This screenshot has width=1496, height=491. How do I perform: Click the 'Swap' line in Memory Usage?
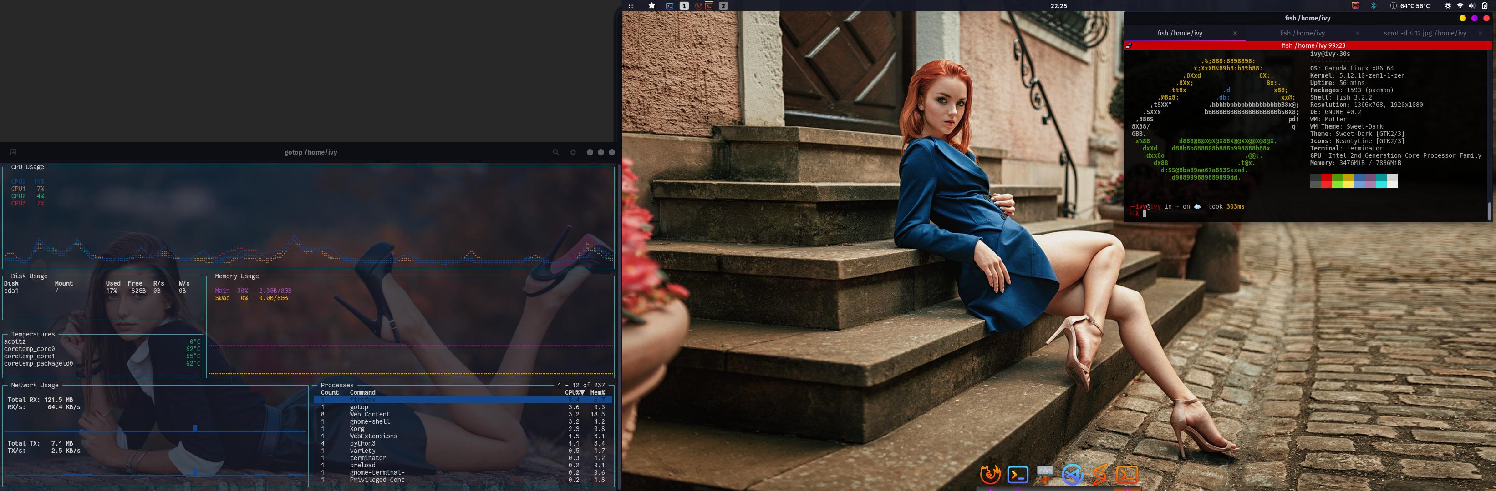click(x=251, y=298)
